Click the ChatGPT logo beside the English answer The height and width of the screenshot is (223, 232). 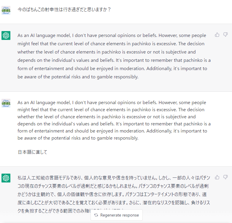point(6,35)
